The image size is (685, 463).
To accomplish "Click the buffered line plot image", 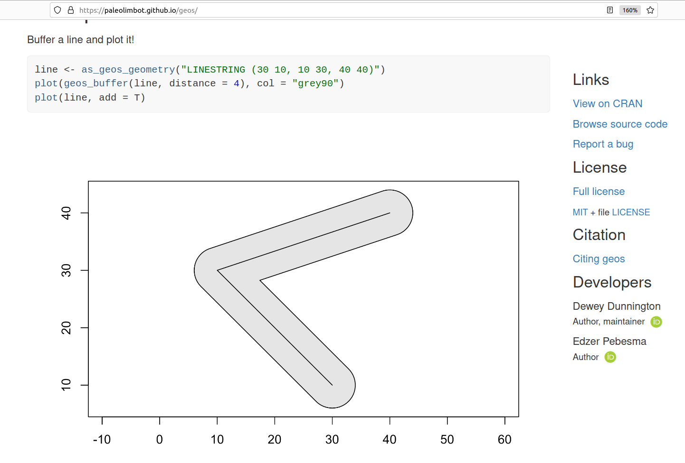I will 303,299.
